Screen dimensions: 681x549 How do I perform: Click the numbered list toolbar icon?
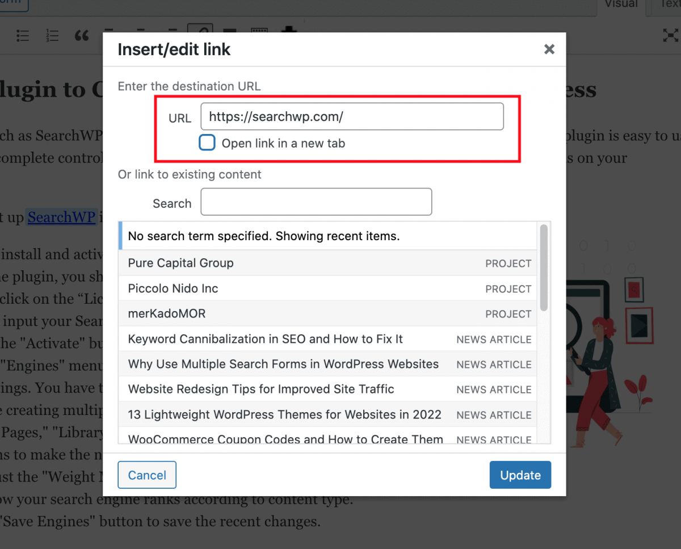[x=52, y=36]
